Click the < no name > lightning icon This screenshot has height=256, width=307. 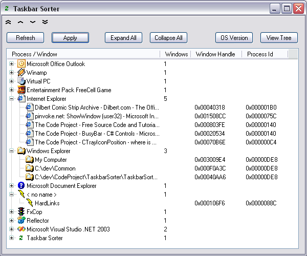21,194
